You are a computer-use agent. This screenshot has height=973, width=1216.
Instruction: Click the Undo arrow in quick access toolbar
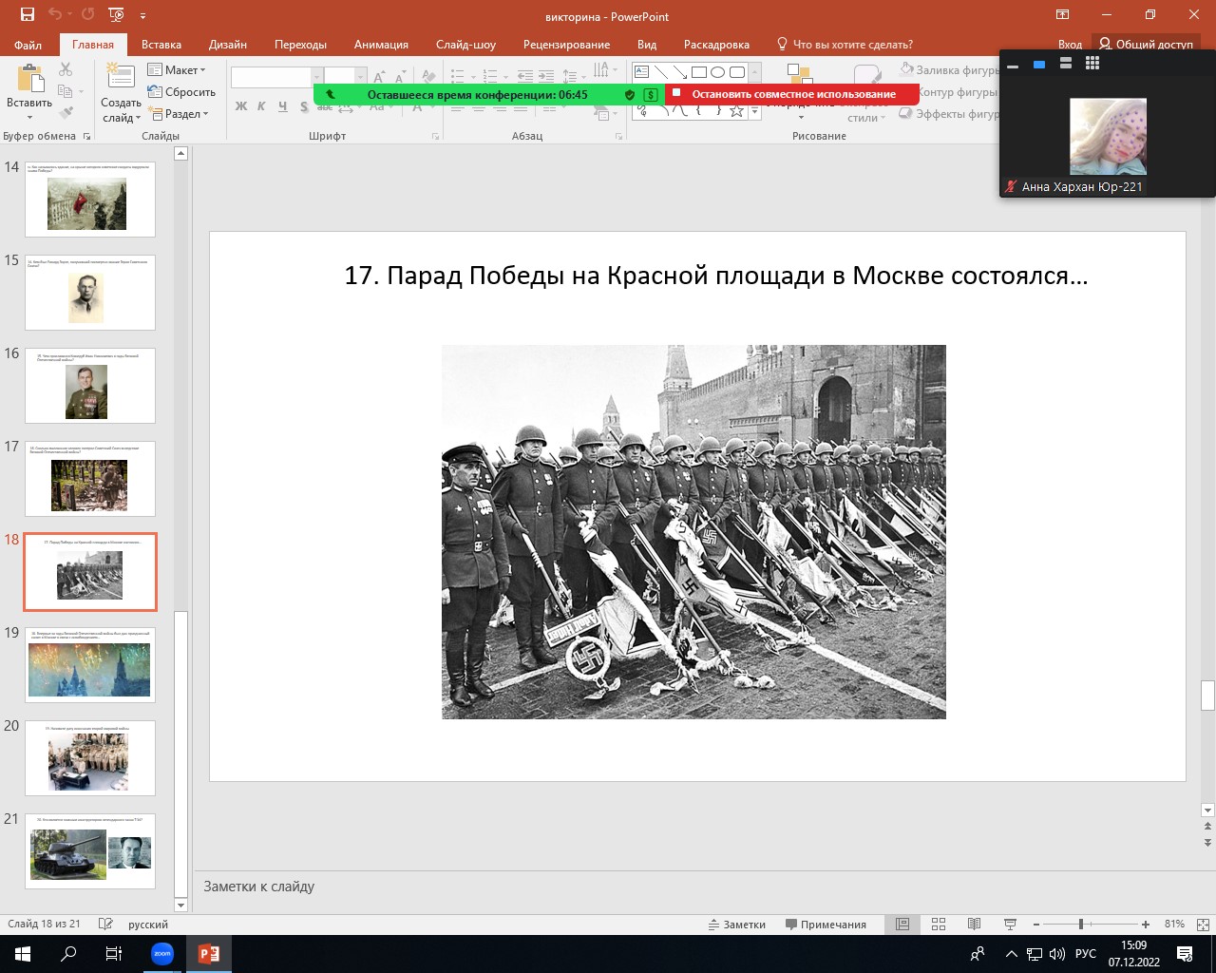pos(55,15)
